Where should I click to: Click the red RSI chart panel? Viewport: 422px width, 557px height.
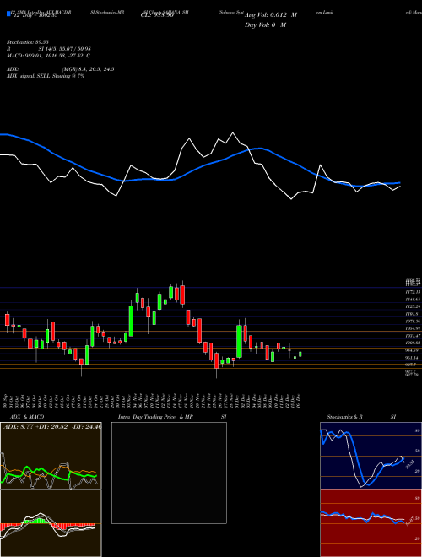[371, 523]
